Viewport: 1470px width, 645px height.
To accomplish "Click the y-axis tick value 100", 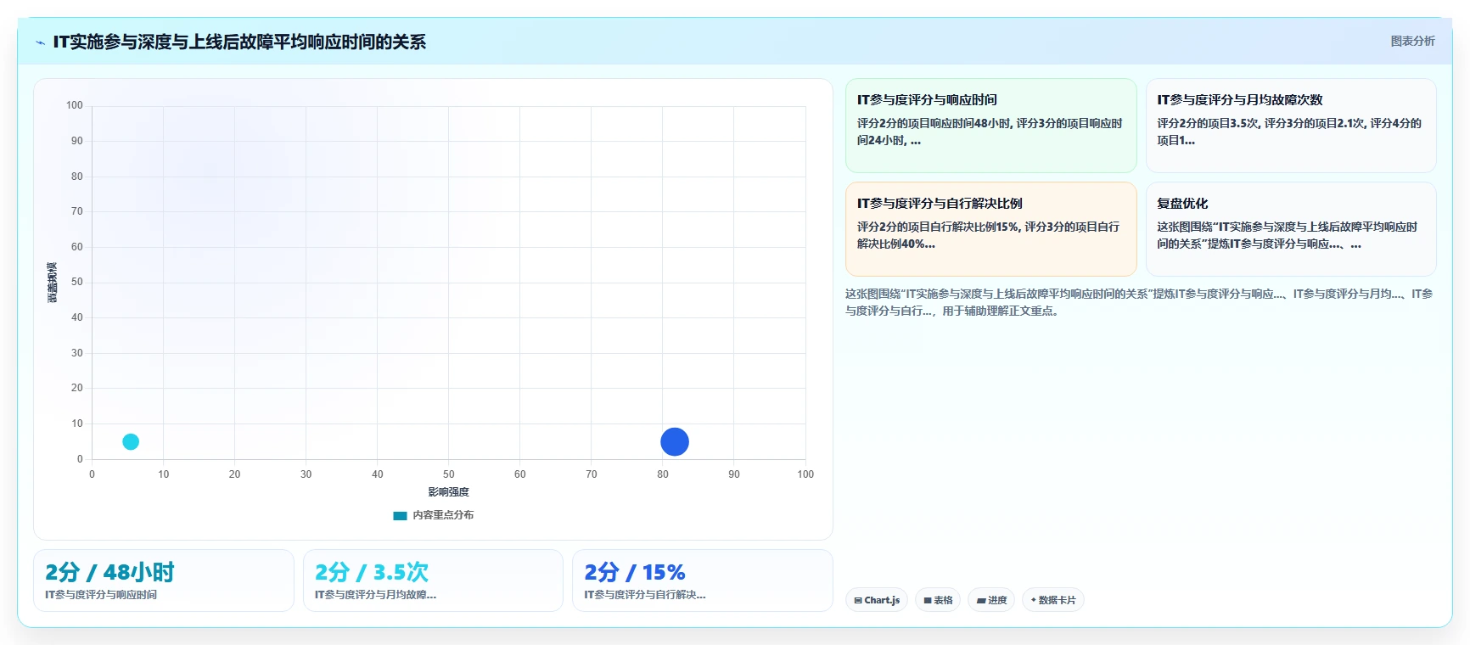I will [x=75, y=105].
